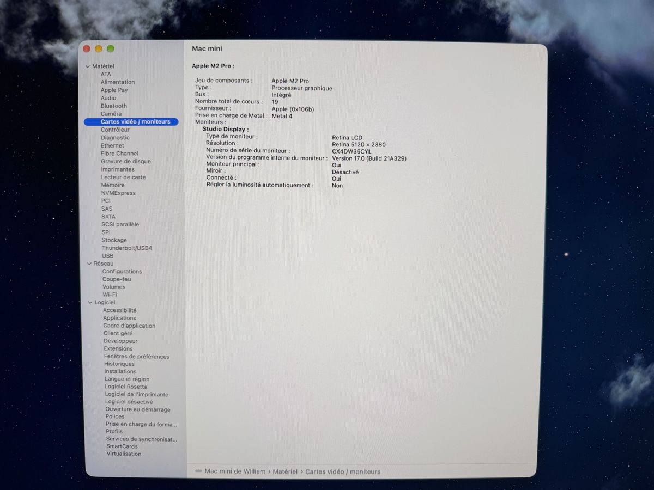The height and width of the screenshot is (490, 654).
Task: Click the Matériel breadcrumb segment
Action: click(285, 471)
